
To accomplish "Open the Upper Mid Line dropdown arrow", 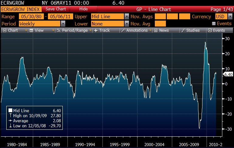I will coord(127,17).
